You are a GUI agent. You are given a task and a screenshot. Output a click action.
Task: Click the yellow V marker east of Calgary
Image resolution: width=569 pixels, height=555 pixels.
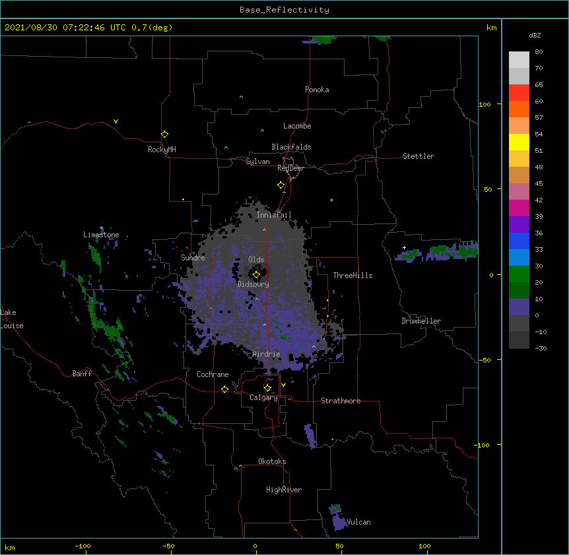(283, 385)
